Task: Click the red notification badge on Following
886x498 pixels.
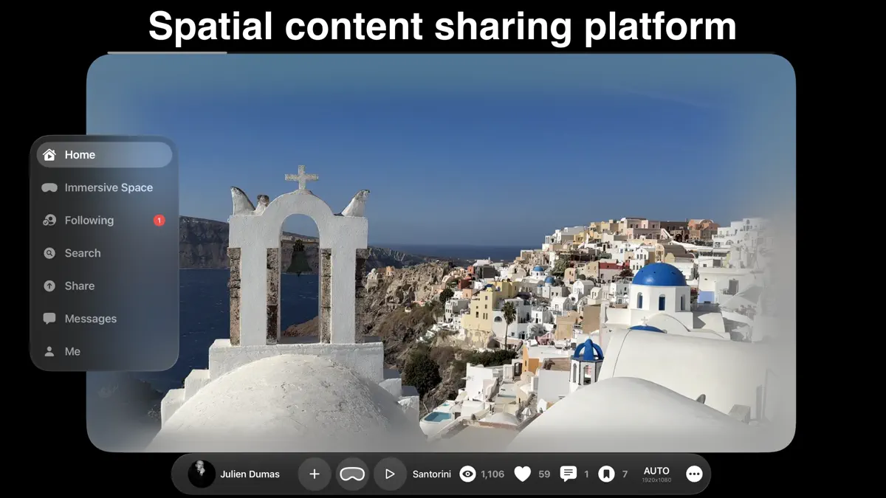Action: [x=159, y=220]
